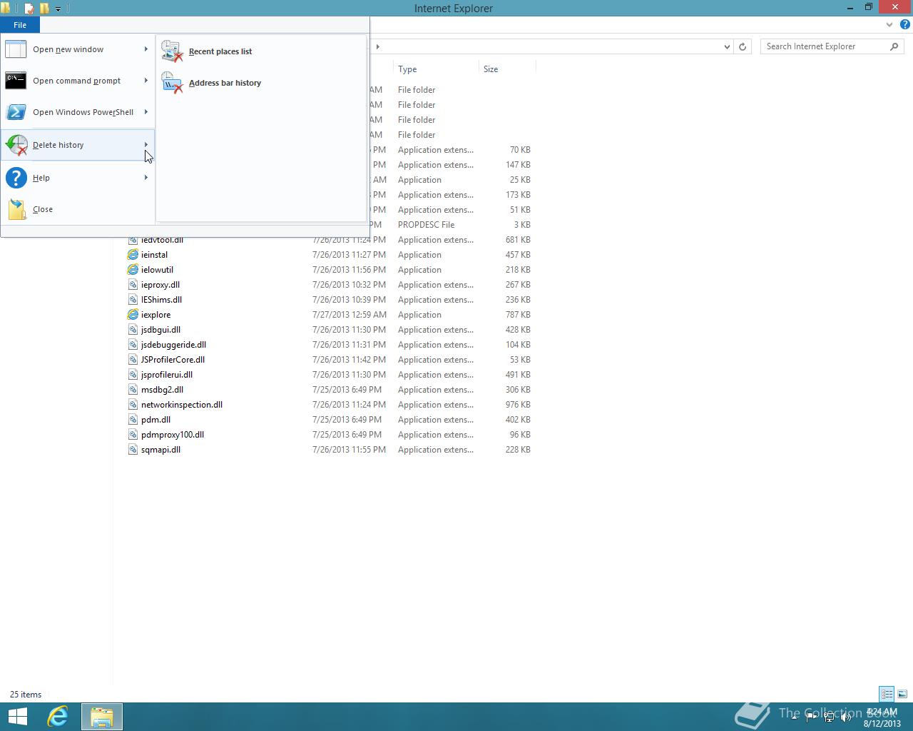Image resolution: width=913 pixels, height=731 pixels.
Task: Switch to Details view icon in status bar
Action: 887,694
